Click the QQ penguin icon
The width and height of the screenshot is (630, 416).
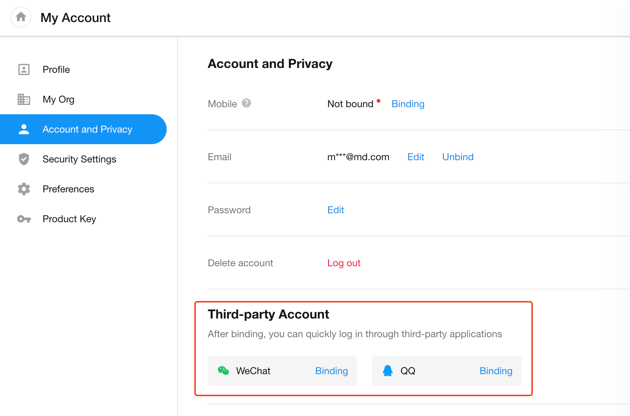click(x=388, y=370)
